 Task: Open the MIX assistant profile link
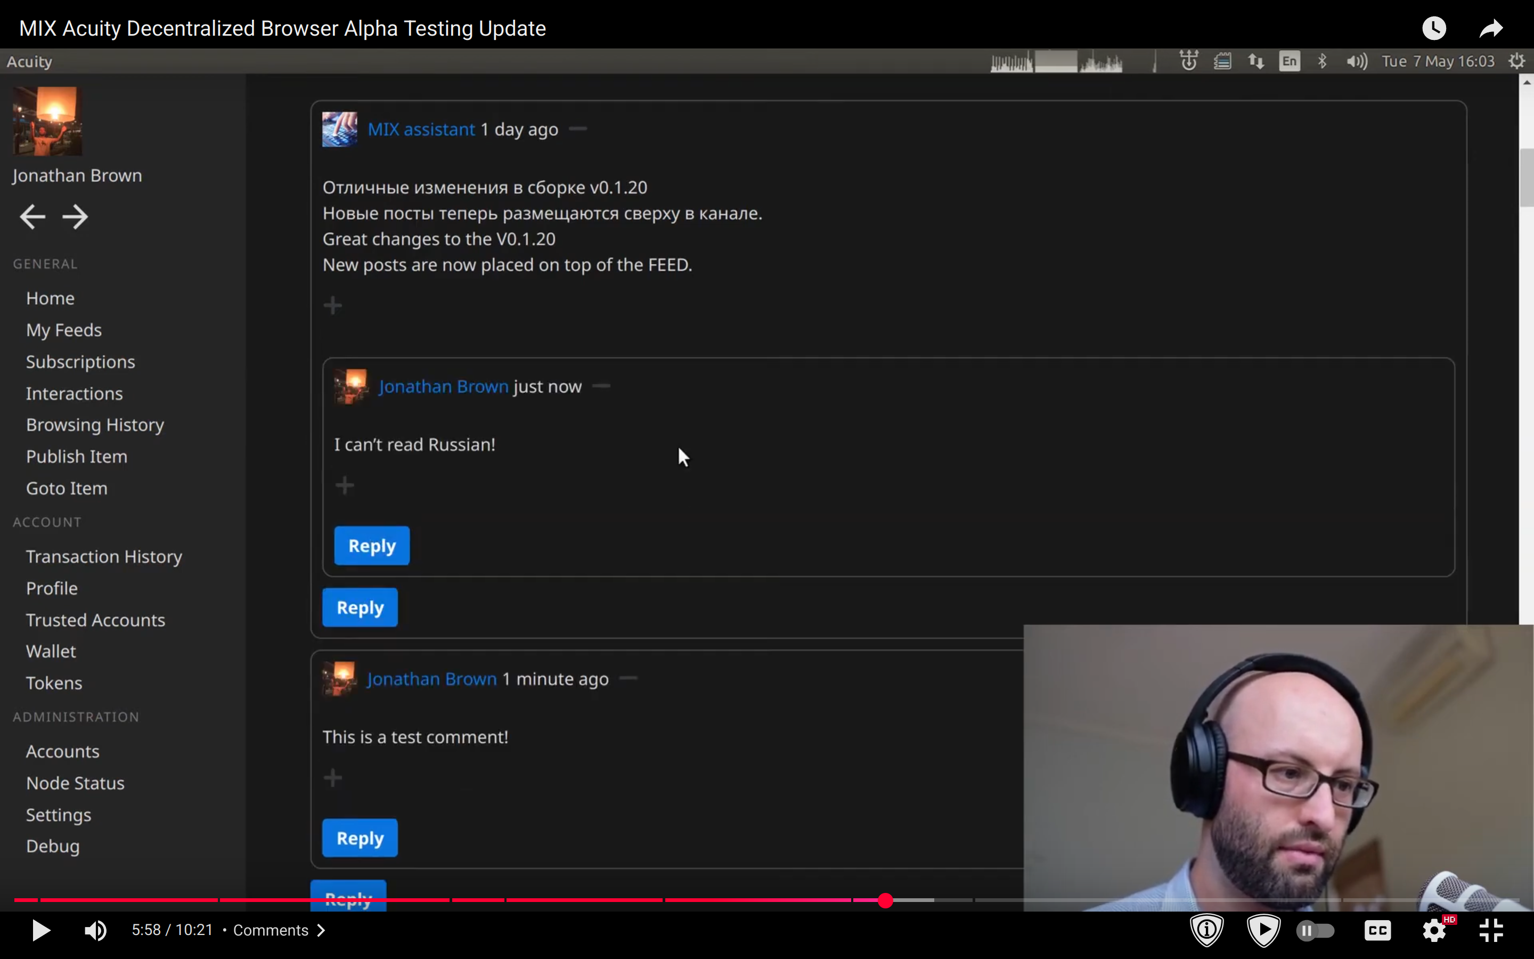(x=421, y=129)
